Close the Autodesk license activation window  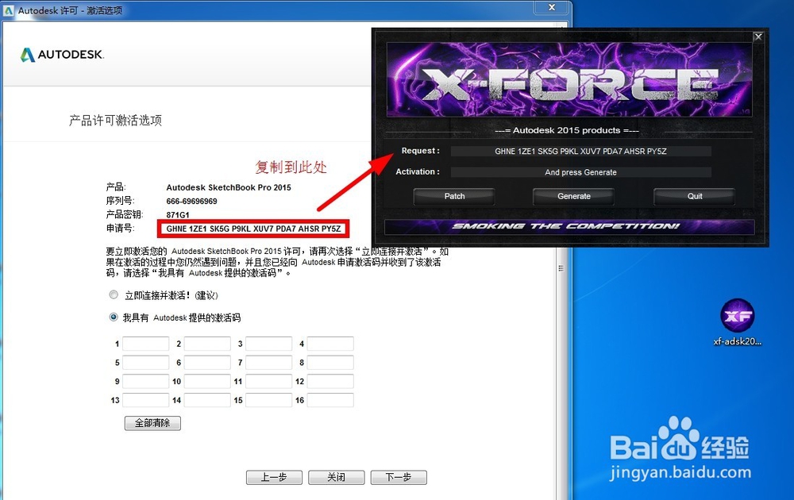coord(552,7)
